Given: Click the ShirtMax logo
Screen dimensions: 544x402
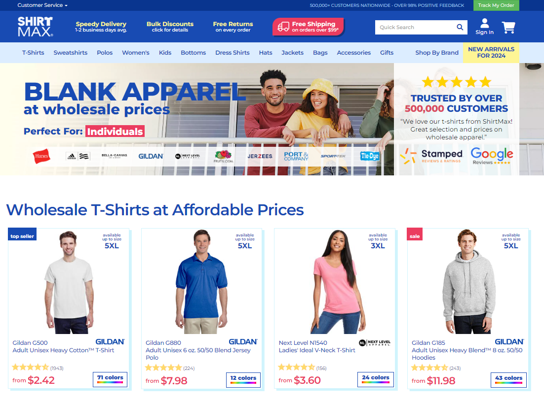Looking at the screenshot, I should click(x=36, y=27).
